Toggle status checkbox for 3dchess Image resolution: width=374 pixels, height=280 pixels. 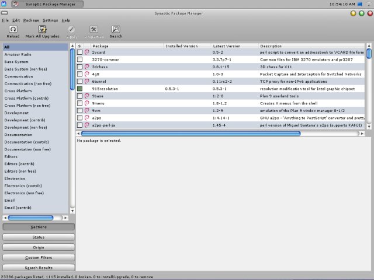pos(79,66)
